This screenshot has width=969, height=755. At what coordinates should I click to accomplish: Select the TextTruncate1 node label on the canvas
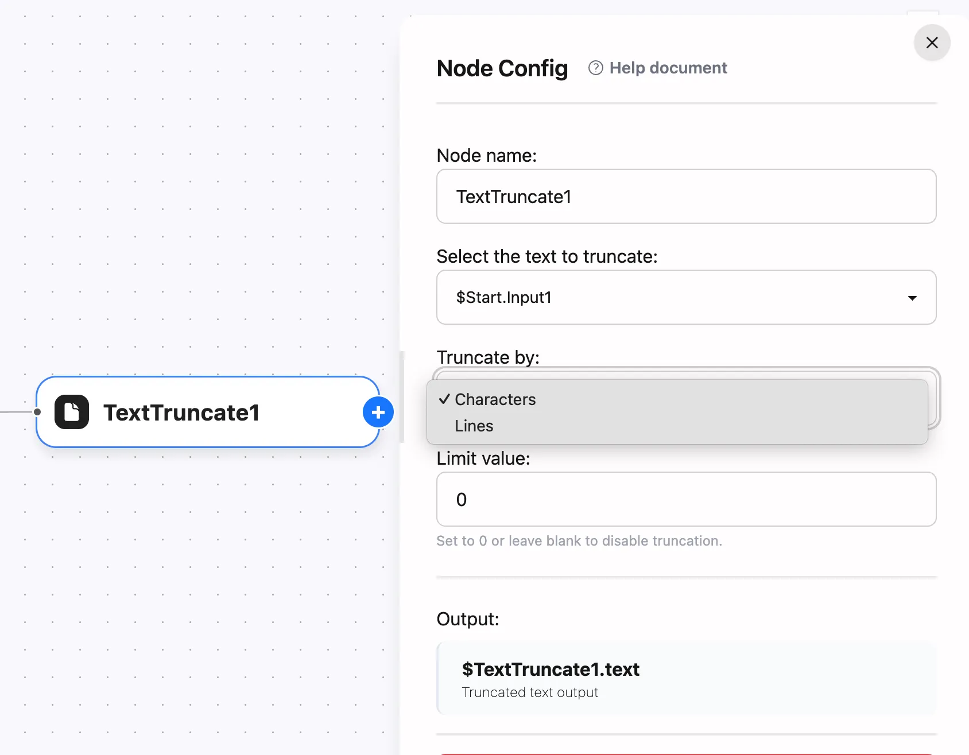(181, 413)
